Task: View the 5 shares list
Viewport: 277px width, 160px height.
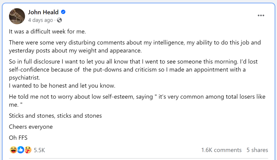Action: [257, 150]
